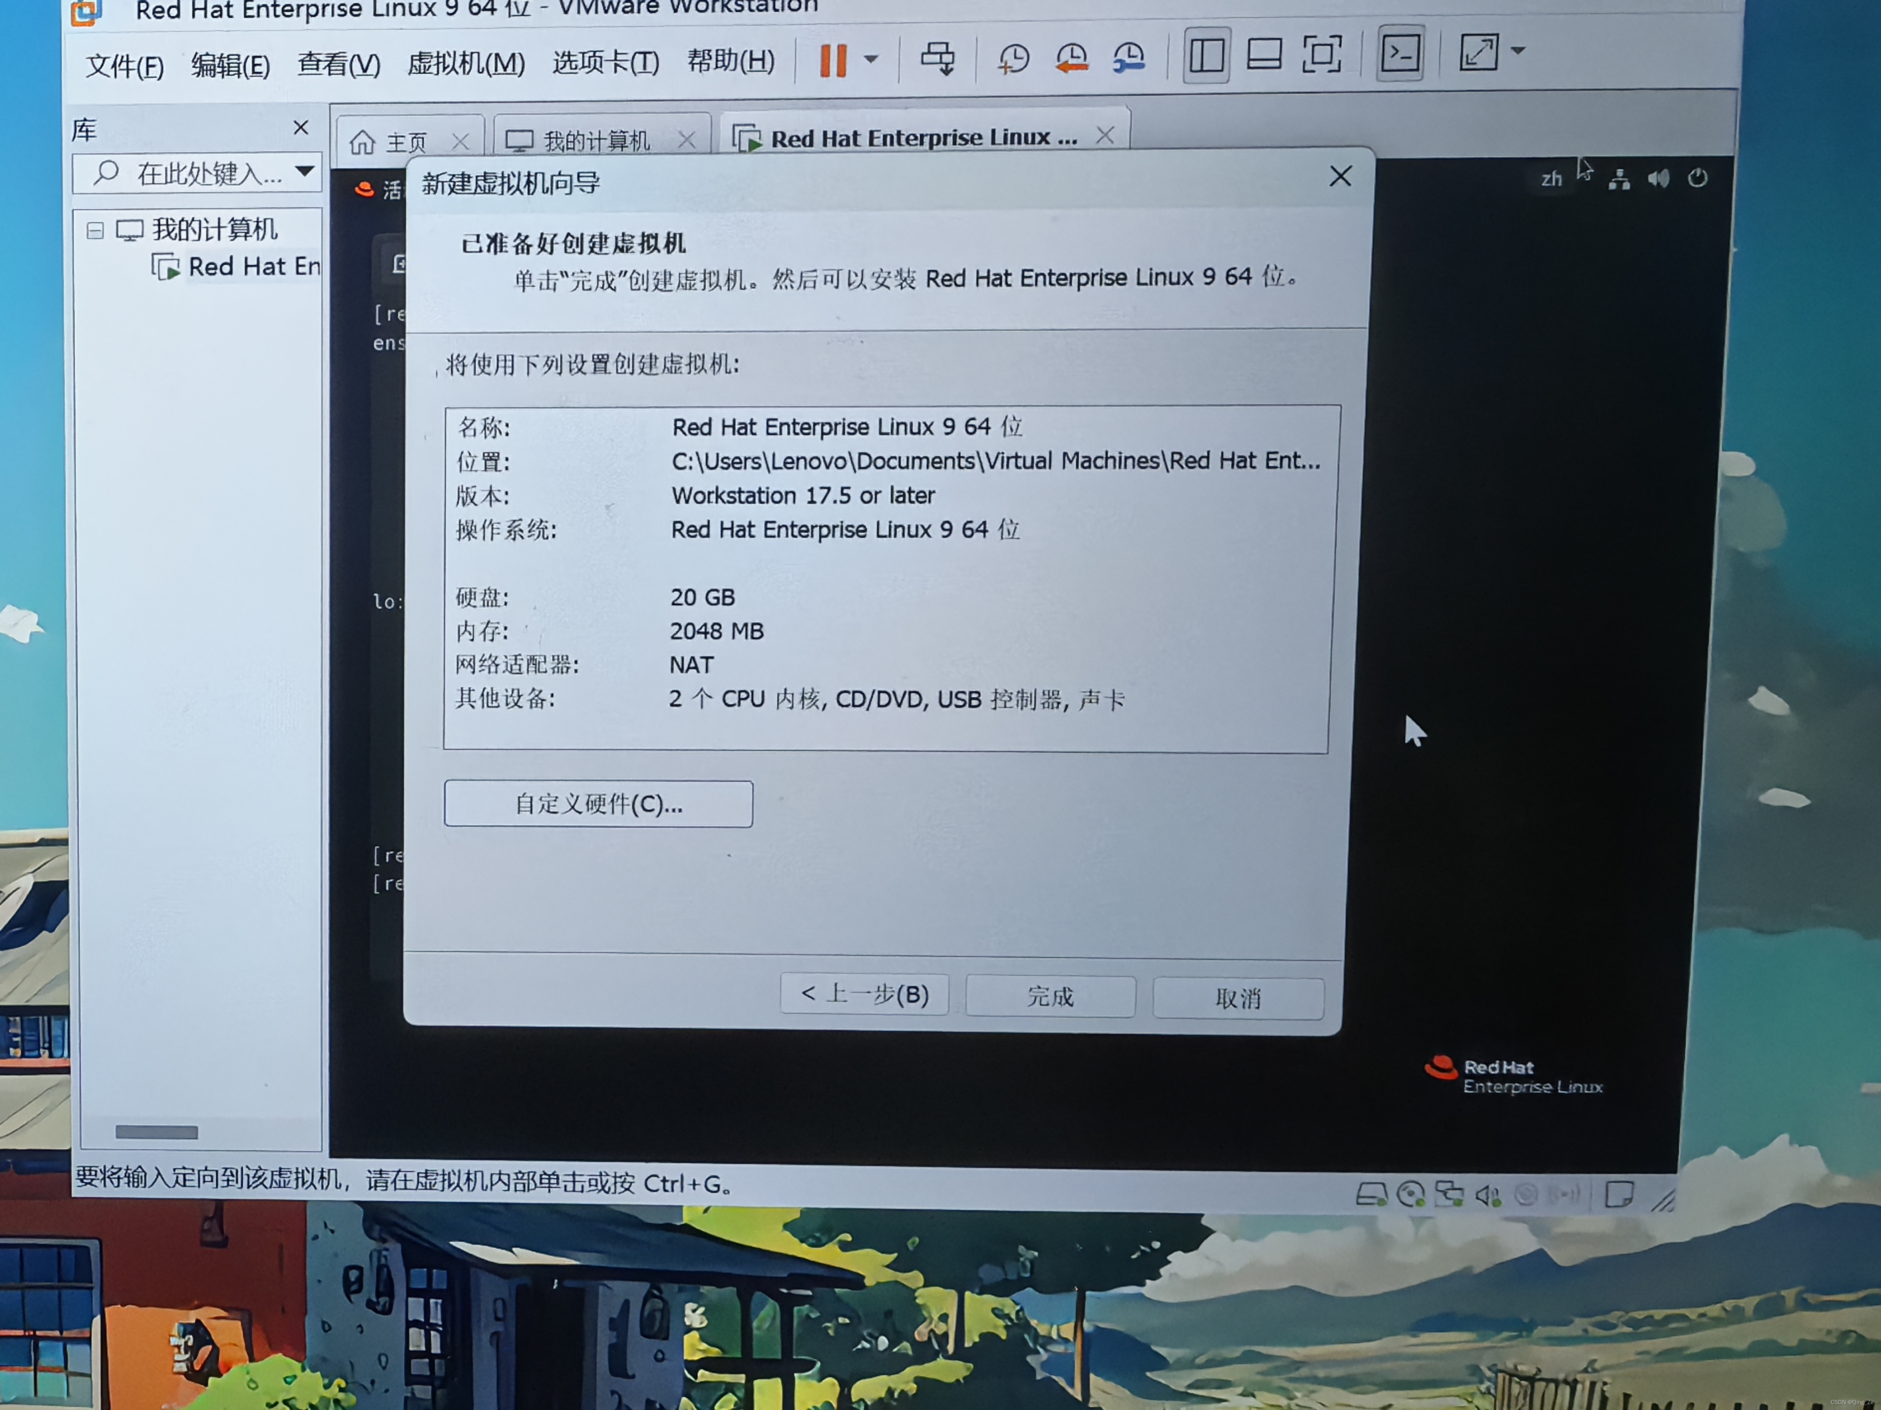Click the power icon in guest top bar
Screen dimensions: 1881x1410
(1697, 178)
